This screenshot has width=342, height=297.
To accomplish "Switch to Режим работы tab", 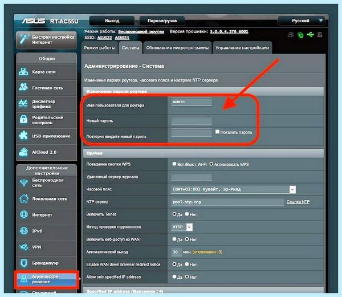I will (x=99, y=47).
